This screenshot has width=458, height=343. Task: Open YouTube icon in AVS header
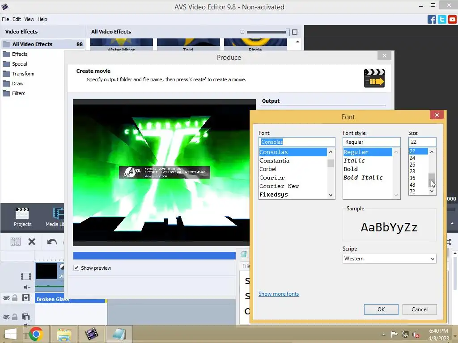click(452, 20)
